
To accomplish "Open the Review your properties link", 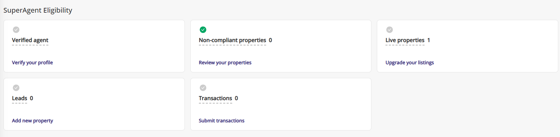I will (x=225, y=63).
